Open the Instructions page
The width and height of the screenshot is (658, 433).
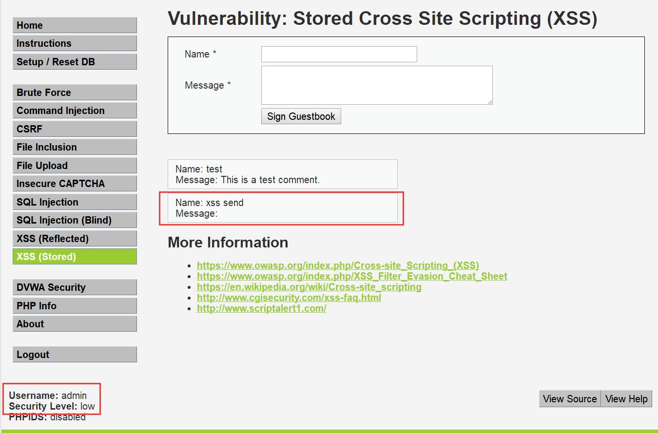[75, 43]
